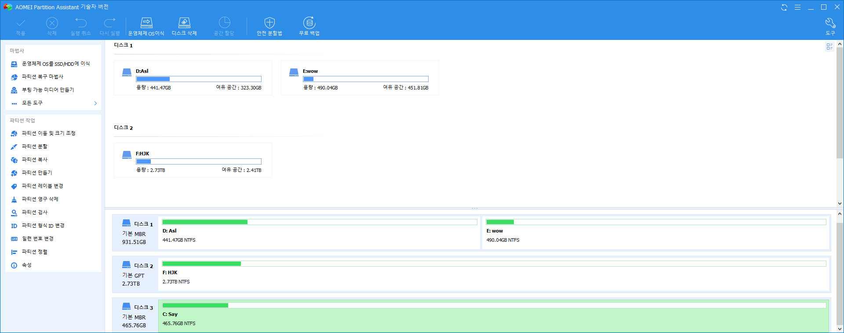Click lower pane scroll up arrow
The image size is (844, 333).
click(x=840, y=214)
